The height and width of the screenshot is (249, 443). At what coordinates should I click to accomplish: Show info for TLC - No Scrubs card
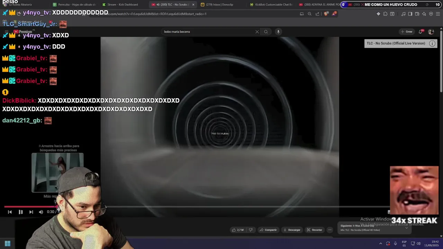tap(432, 44)
